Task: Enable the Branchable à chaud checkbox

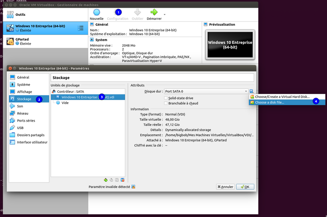Action: tap(166, 103)
